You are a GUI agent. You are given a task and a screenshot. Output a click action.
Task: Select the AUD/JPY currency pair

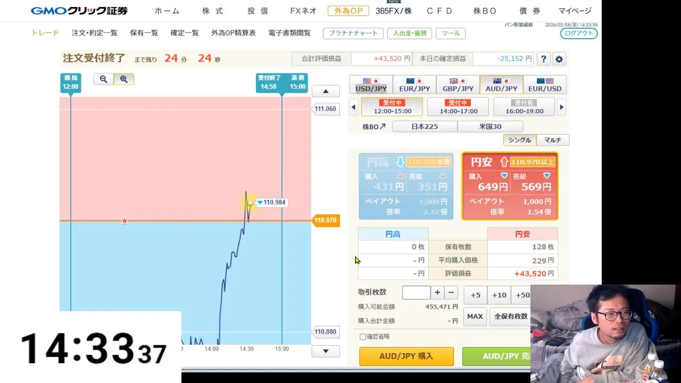click(x=501, y=85)
